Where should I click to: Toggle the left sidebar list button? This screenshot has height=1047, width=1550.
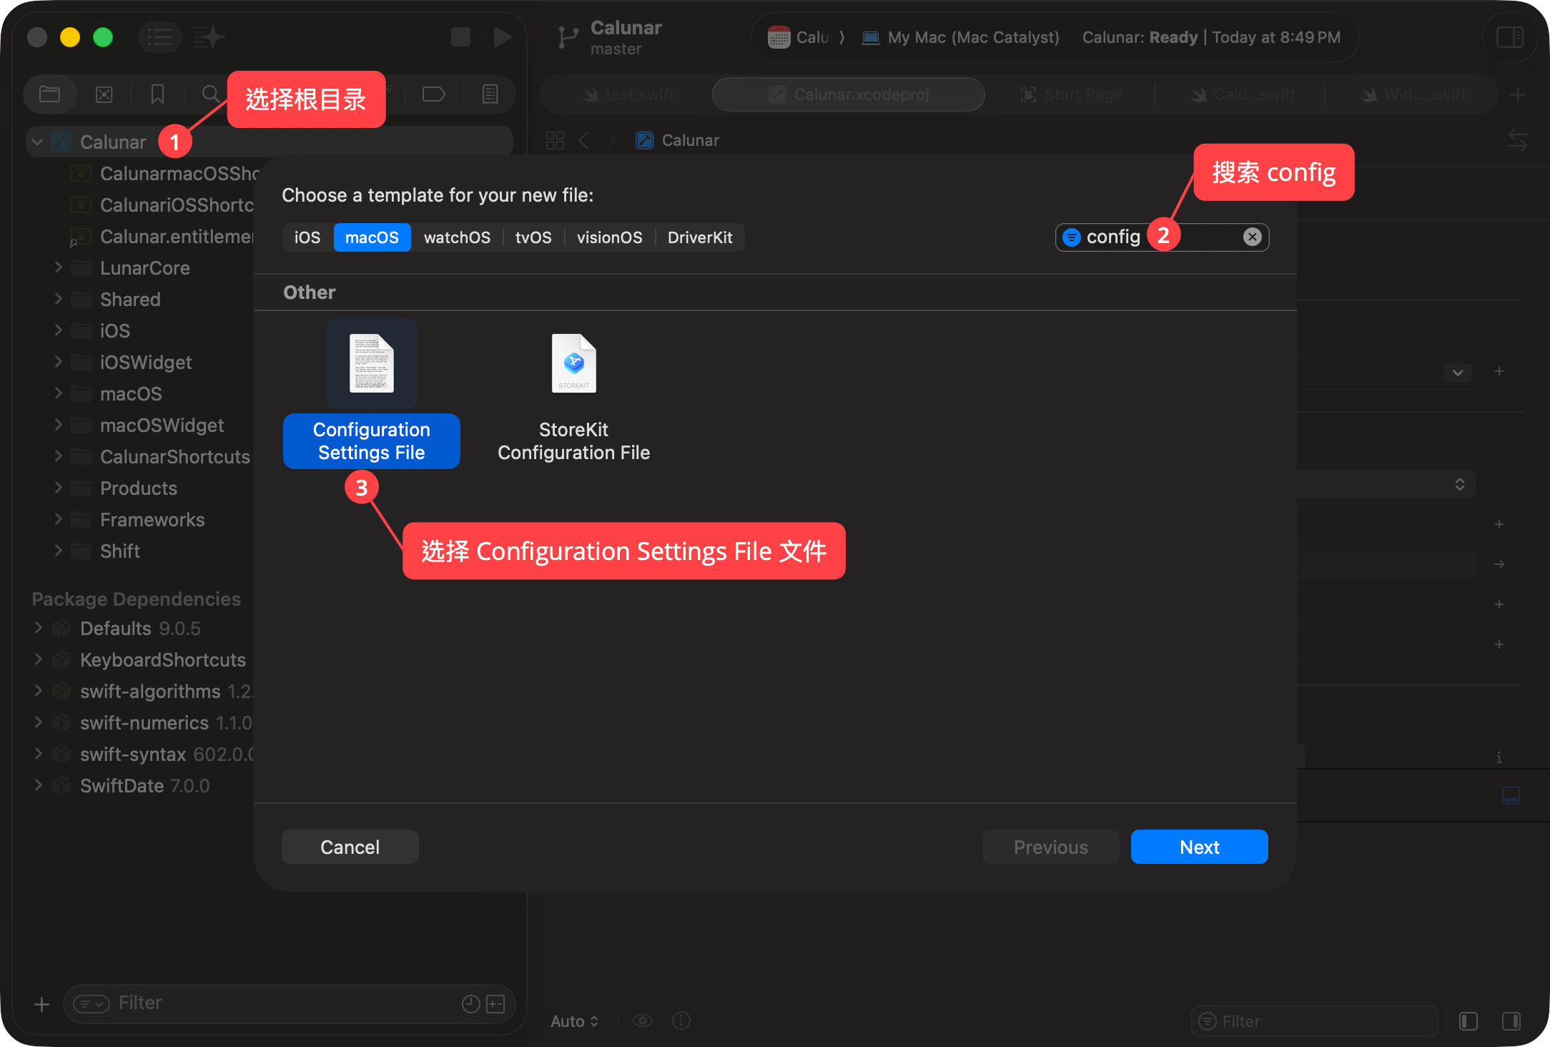pos(159,37)
